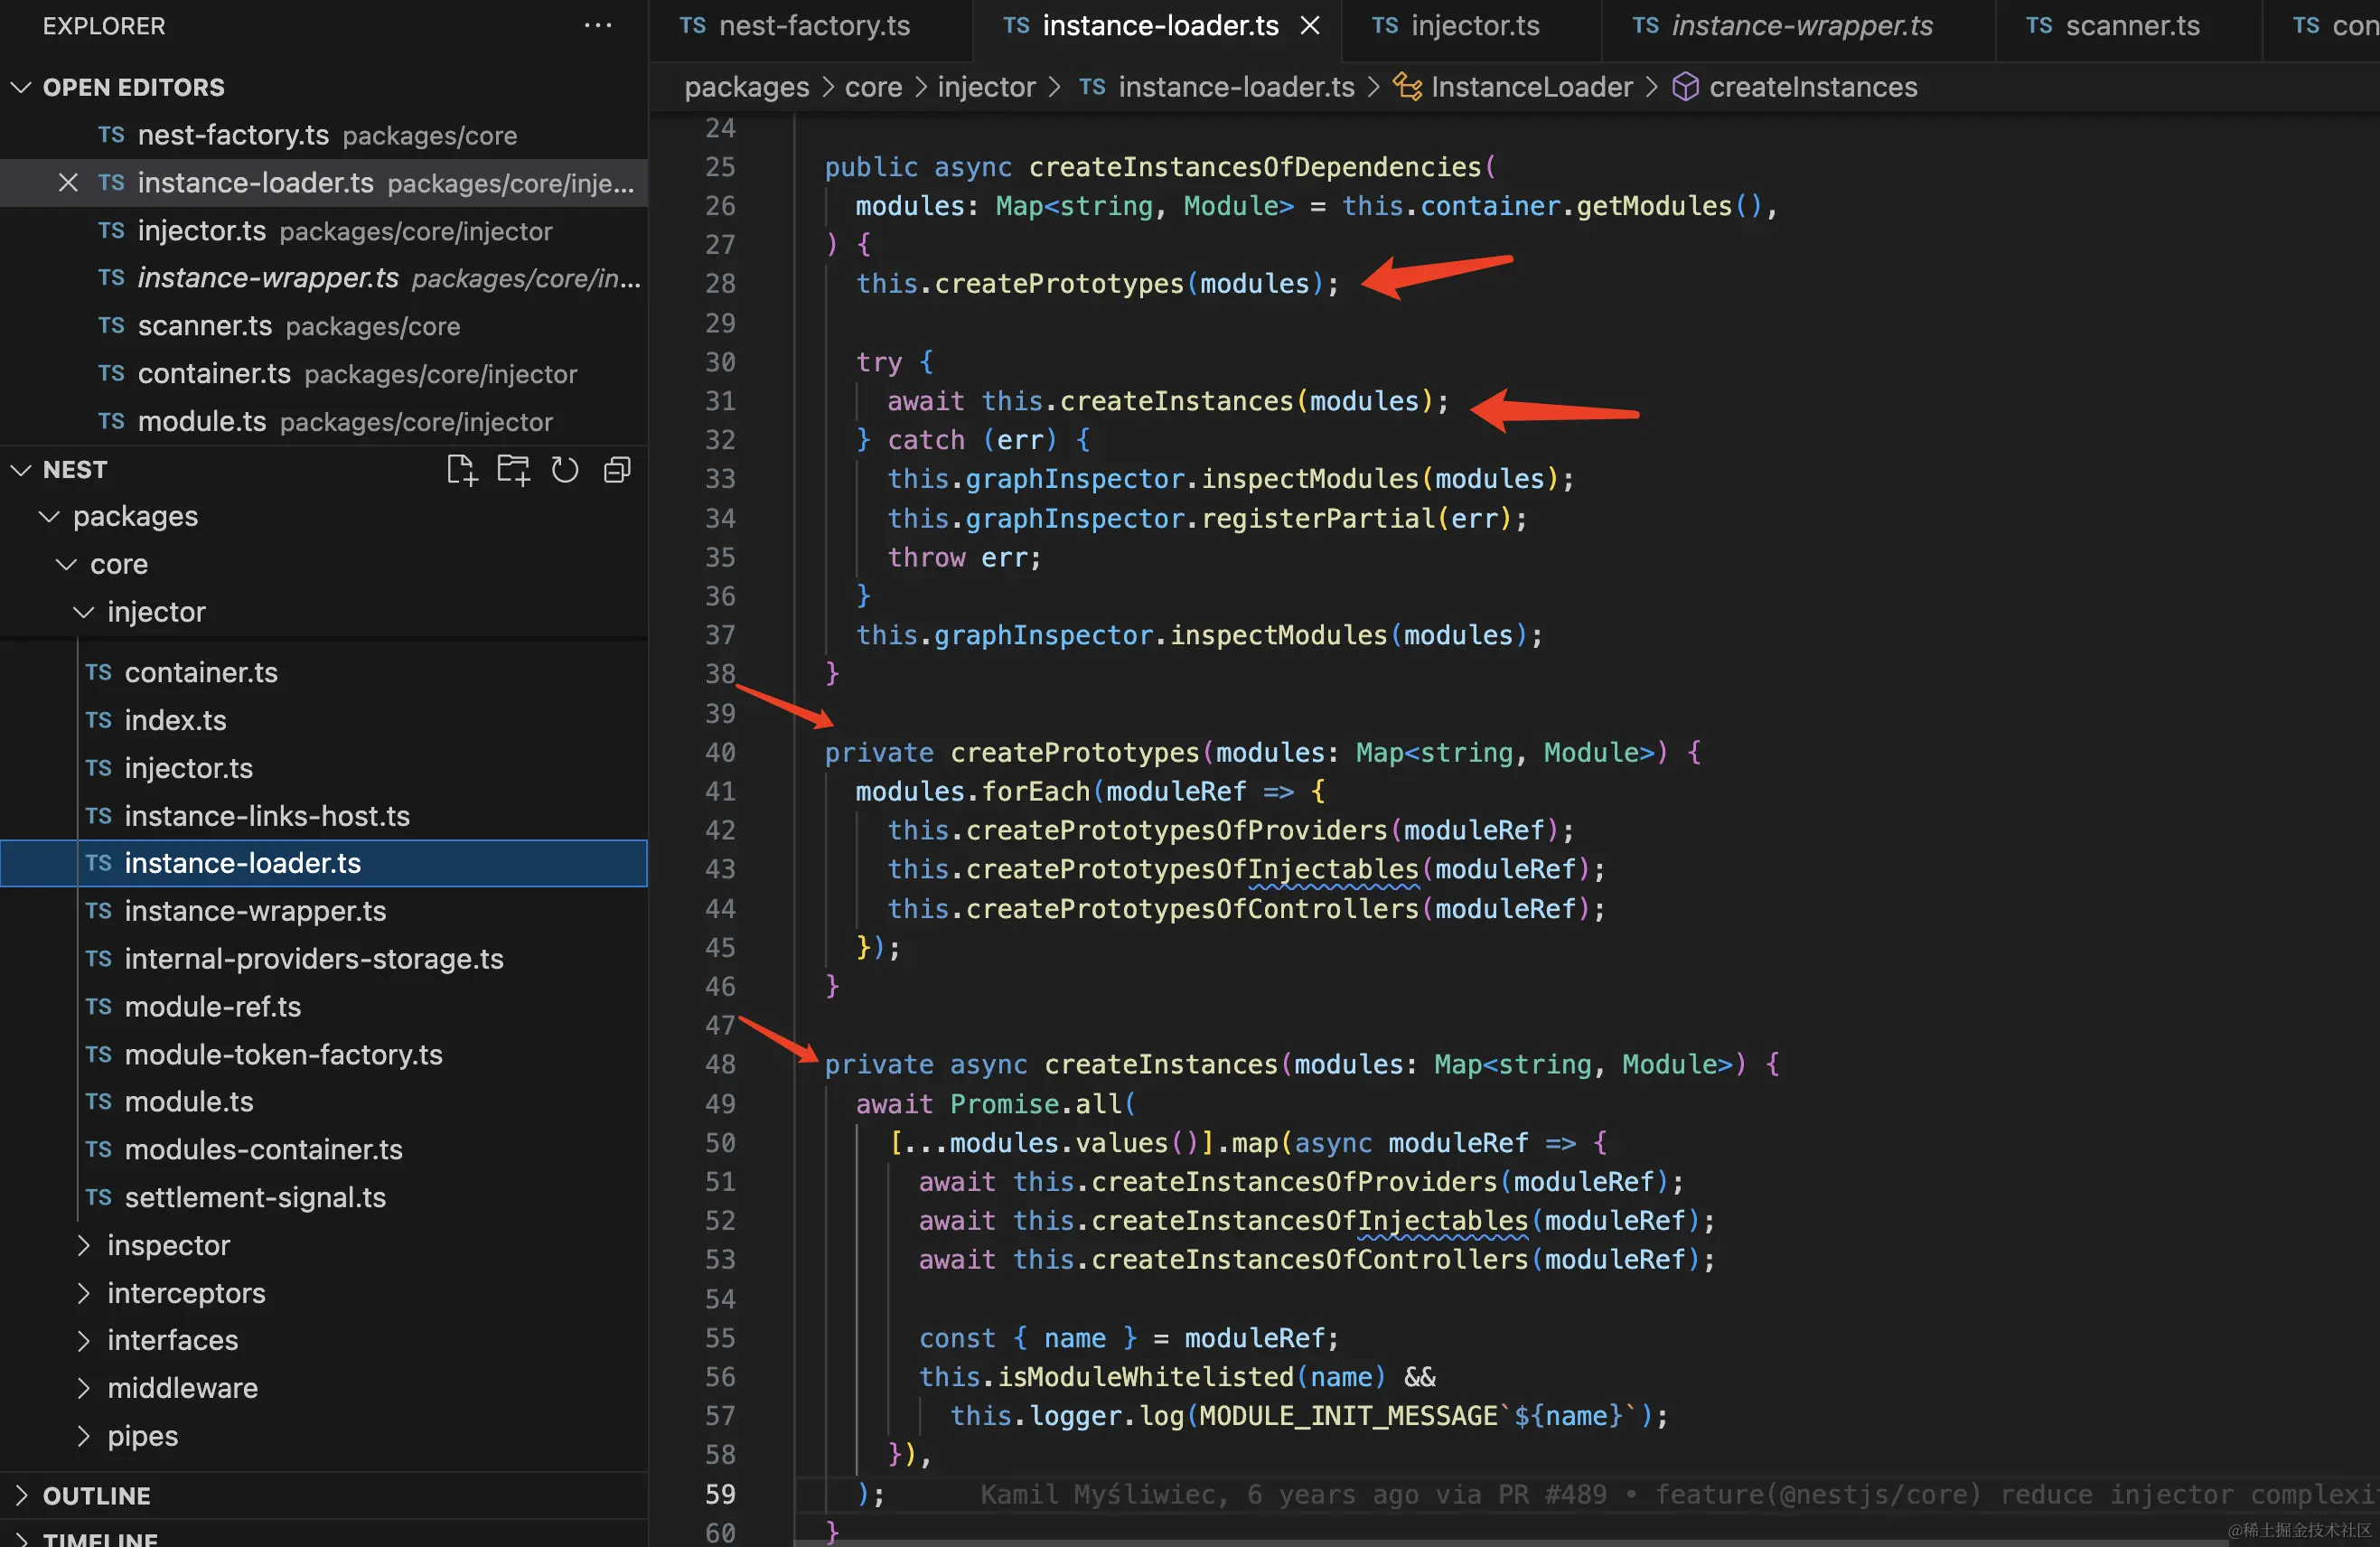The height and width of the screenshot is (1547, 2380).
Task: Click createInstances method icon in breadcrumb
Action: [x=1685, y=87]
